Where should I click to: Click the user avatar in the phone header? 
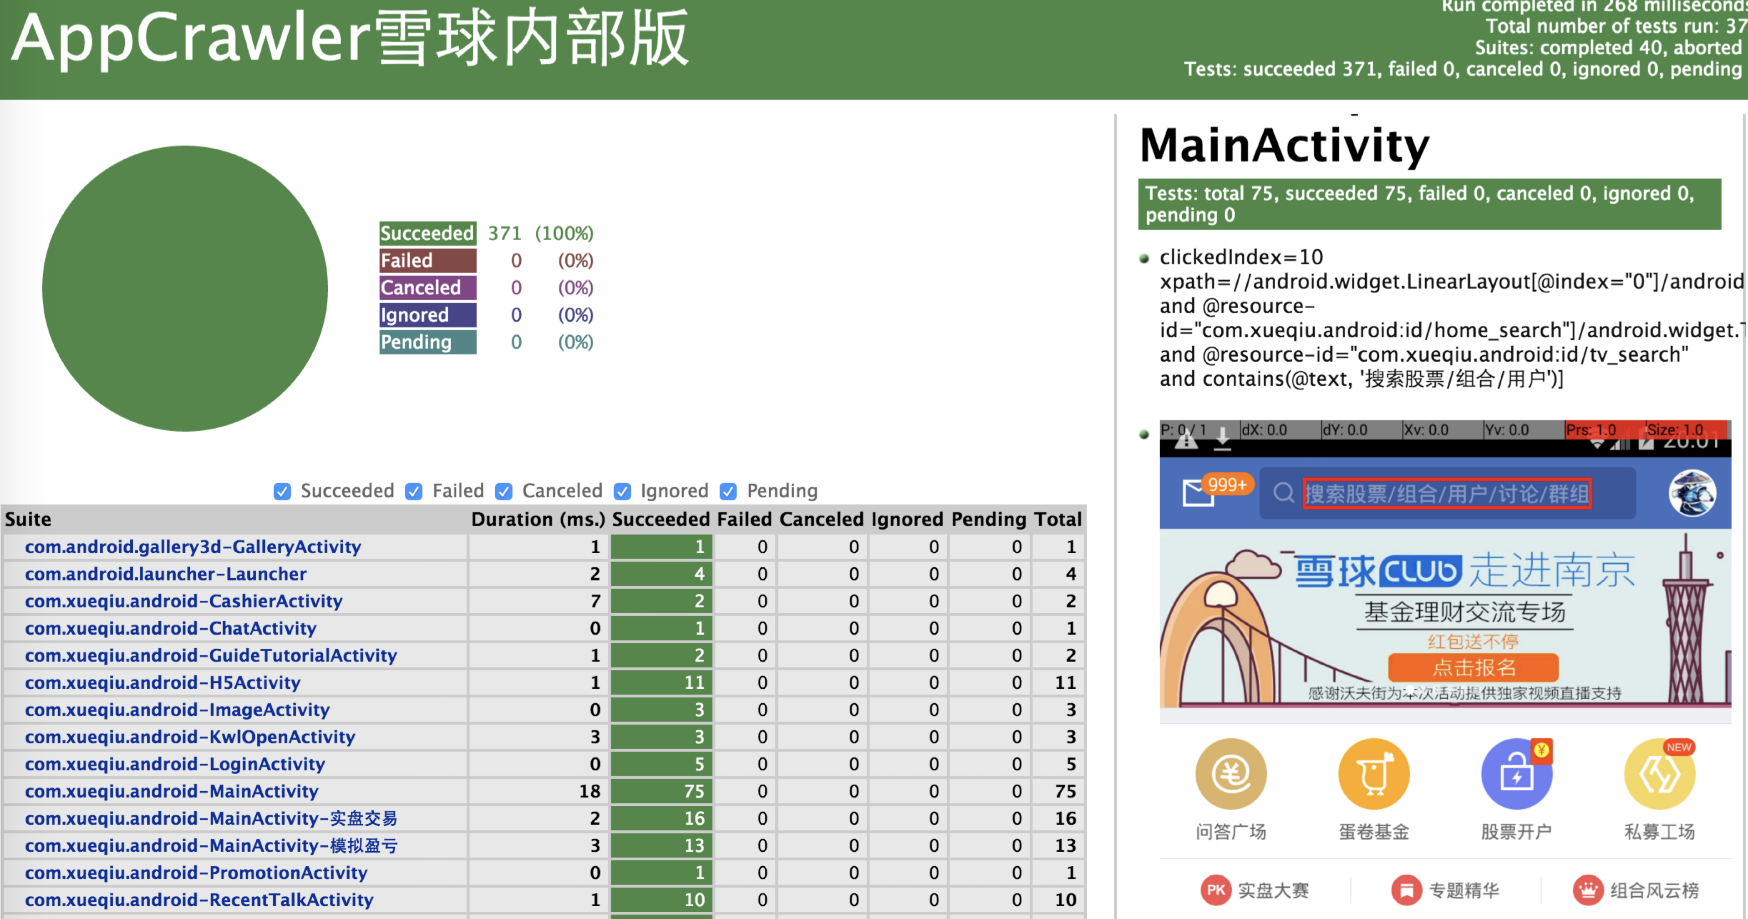(x=1692, y=493)
